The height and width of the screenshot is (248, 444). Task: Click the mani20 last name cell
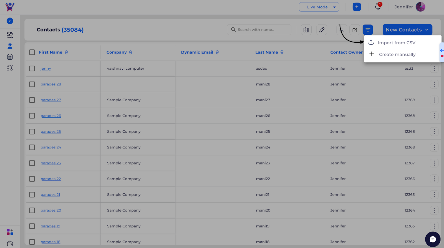pyautogui.click(x=263, y=210)
